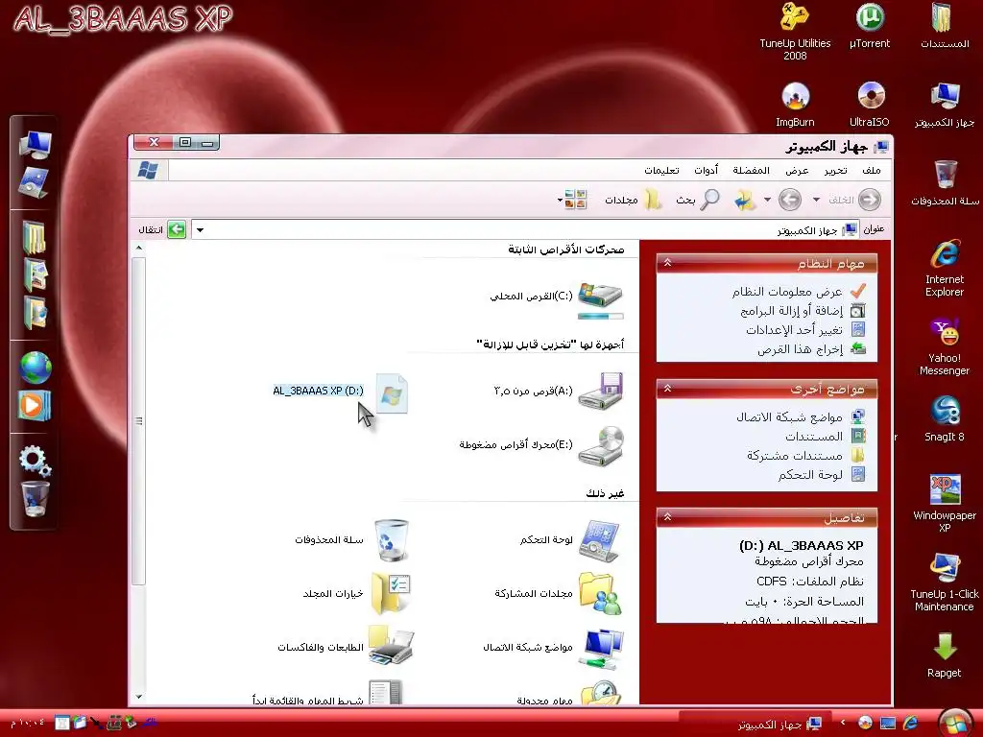Open the تعليمات Help menu
This screenshot has height=737, width=983.
click(x=662, y=171)
